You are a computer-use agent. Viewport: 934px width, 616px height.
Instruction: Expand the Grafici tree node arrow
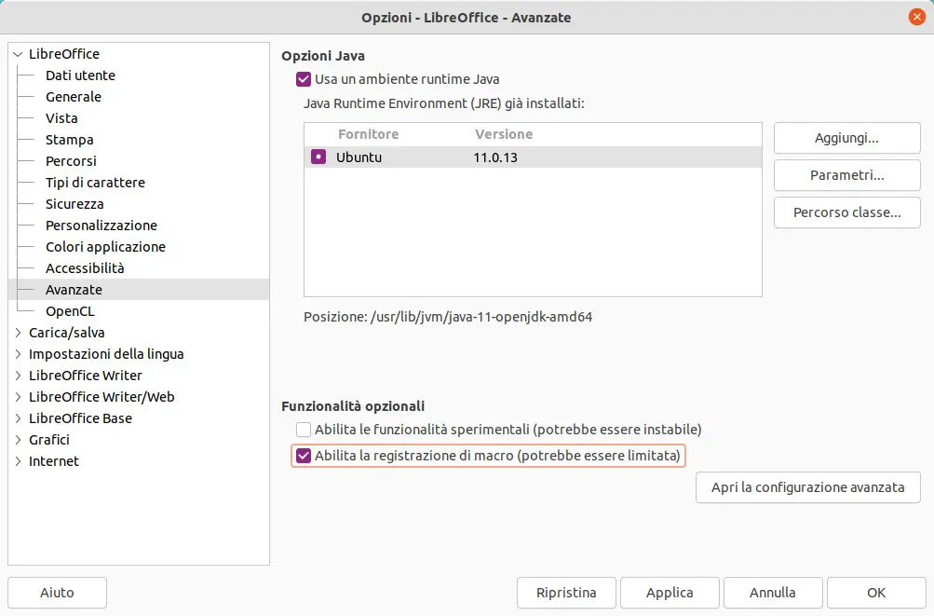18,440
